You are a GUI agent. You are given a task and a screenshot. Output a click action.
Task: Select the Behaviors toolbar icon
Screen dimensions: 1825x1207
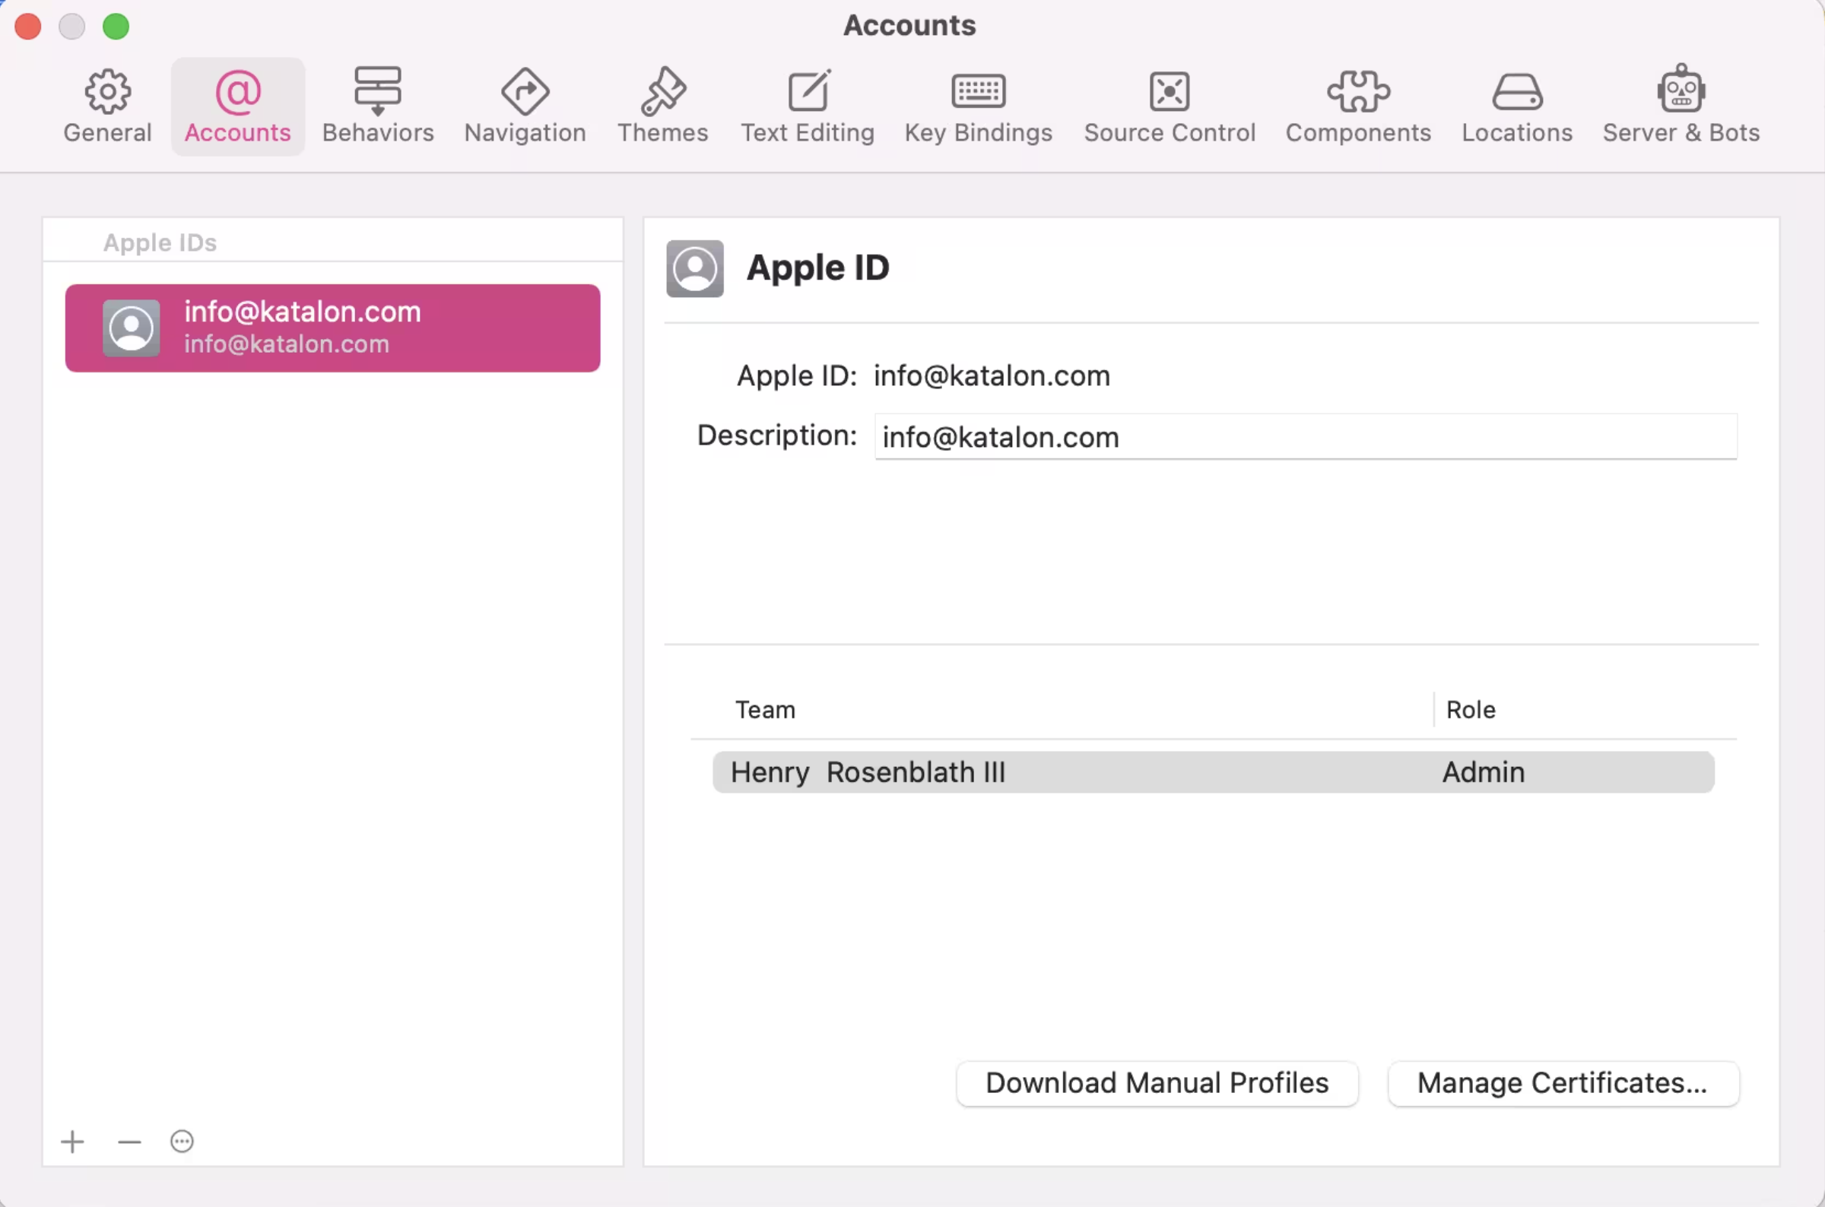[378, 106]
